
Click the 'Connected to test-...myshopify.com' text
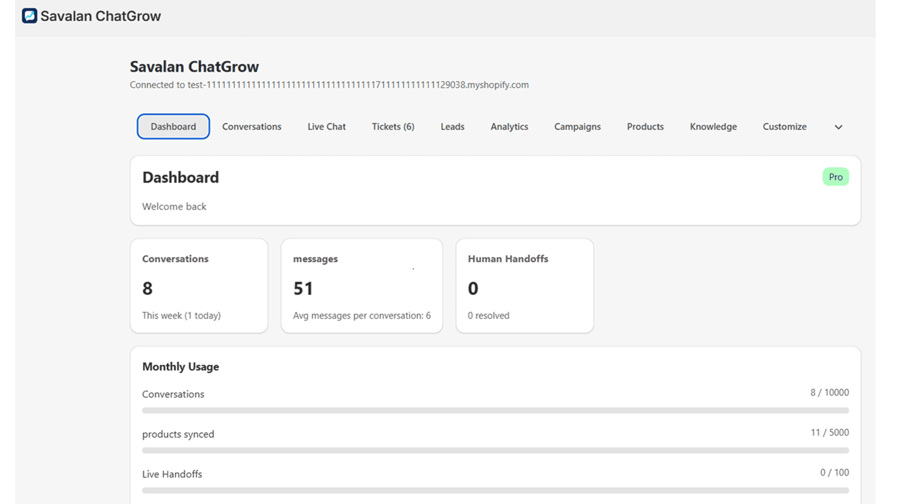click(x=329, y=85)
